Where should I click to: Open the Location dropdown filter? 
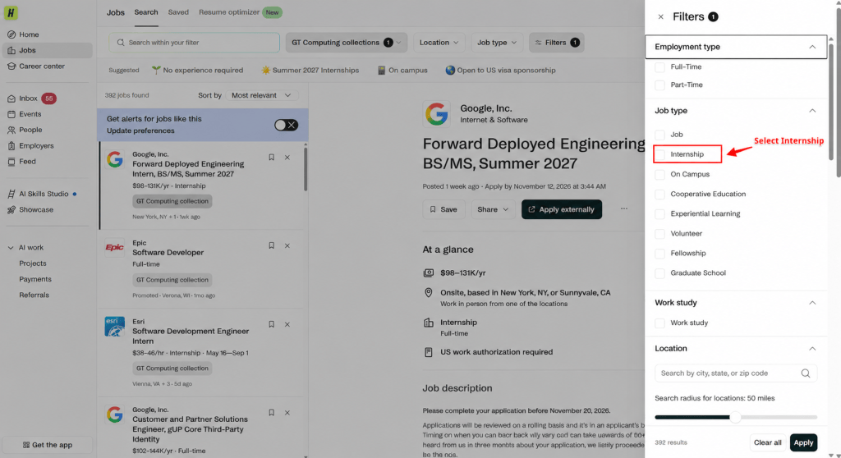[439, 43]
